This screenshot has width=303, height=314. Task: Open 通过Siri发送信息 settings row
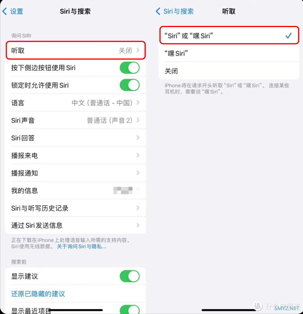click(x=76, y=225)
